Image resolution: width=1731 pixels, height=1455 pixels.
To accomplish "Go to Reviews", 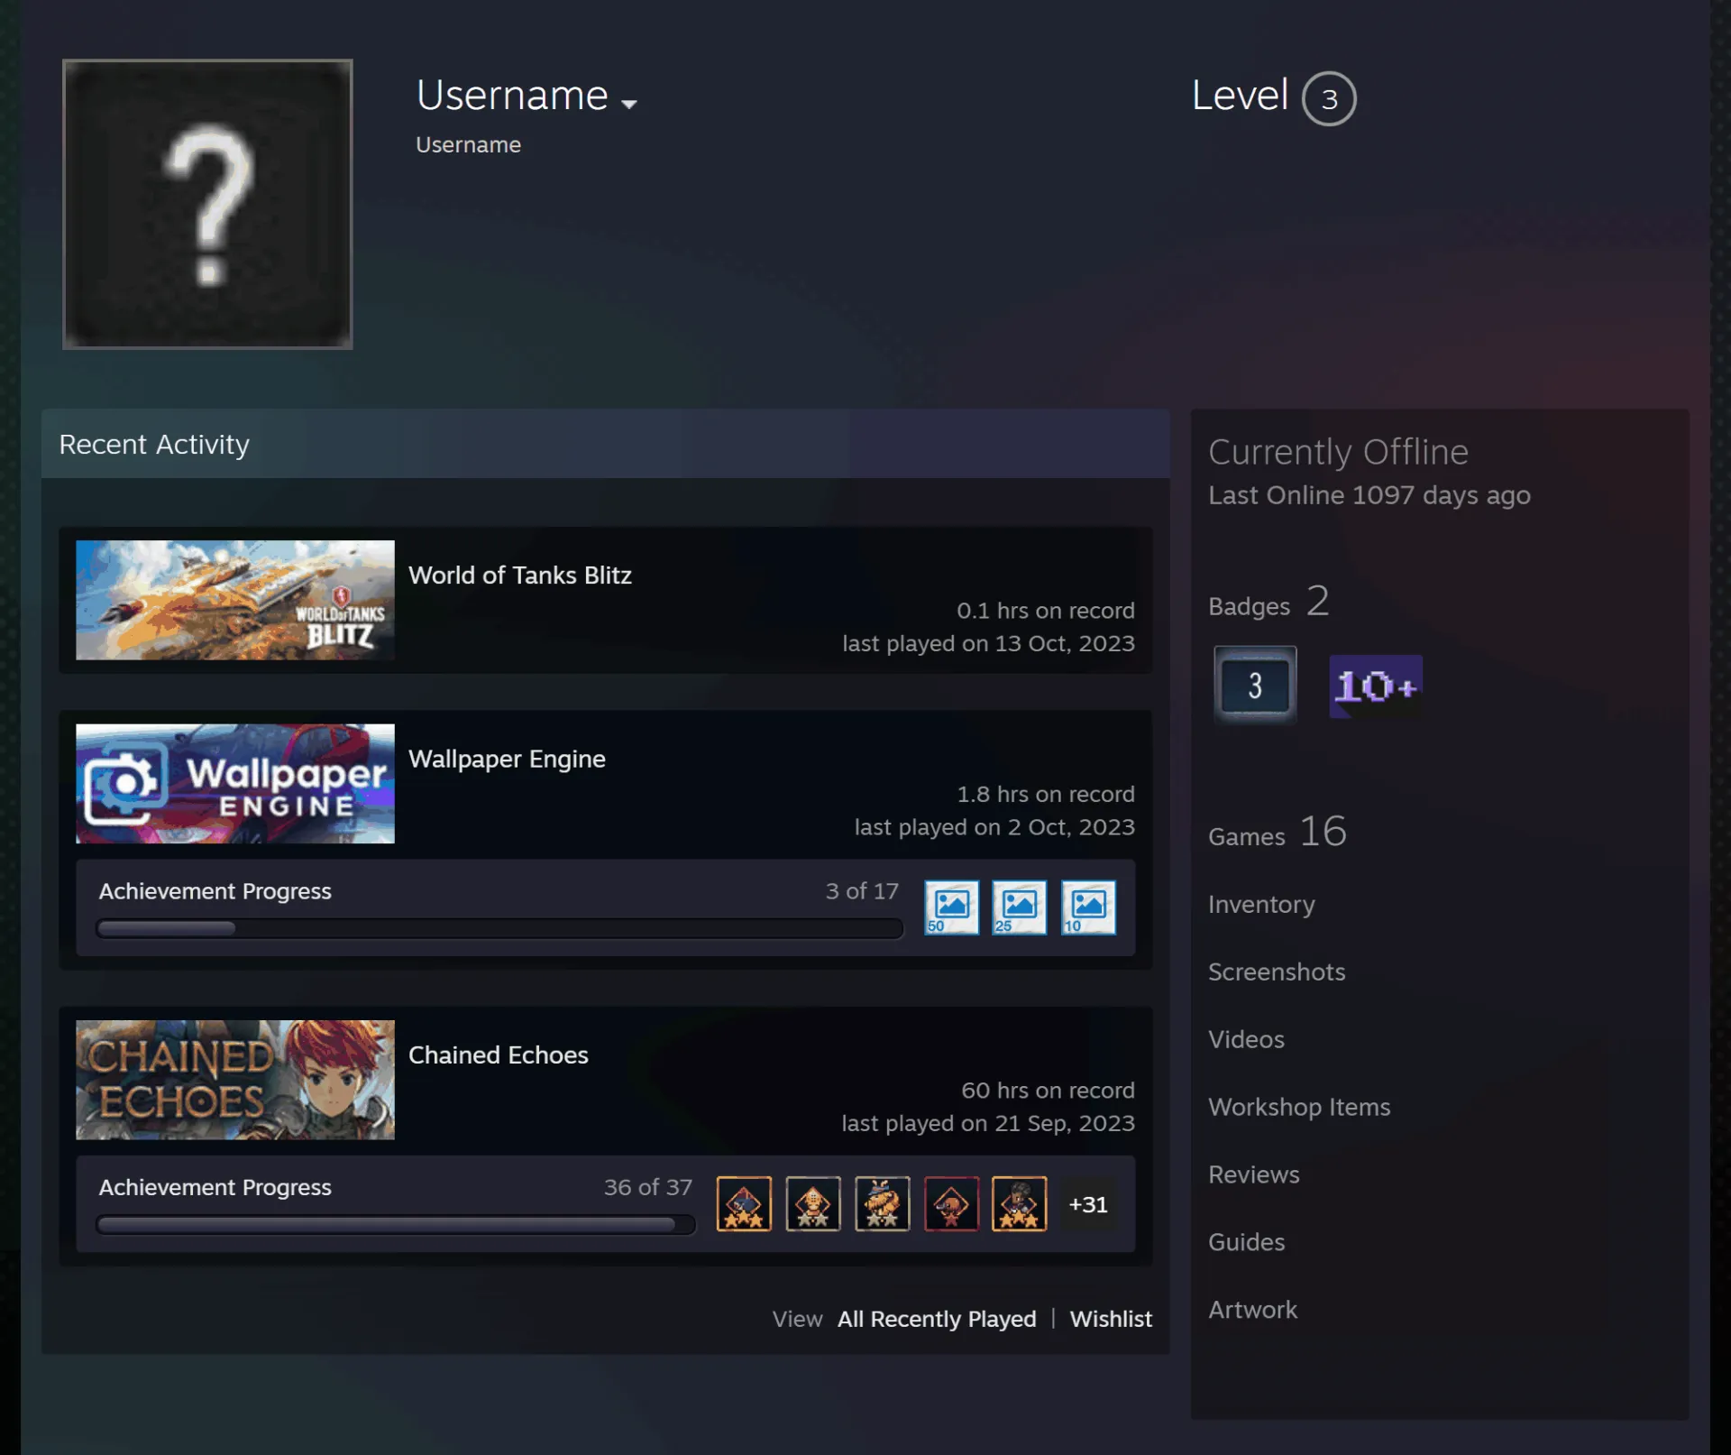I will [1254, 1174].
